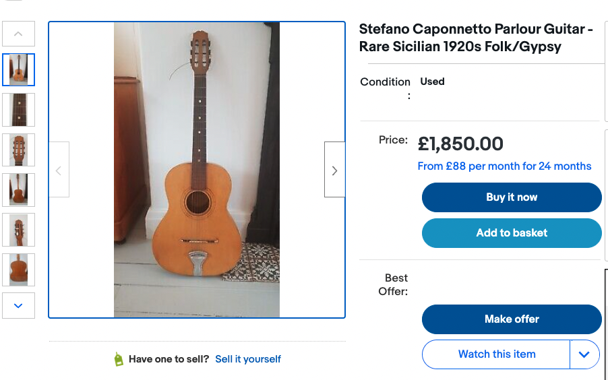Click the Make offer button

(512, 319)
